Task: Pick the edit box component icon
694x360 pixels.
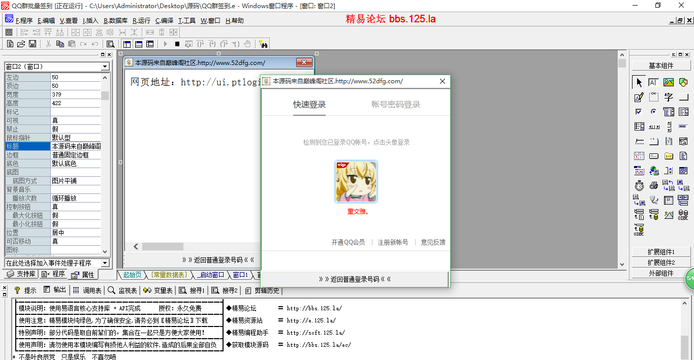Action: pyautogui.click(x=653, y=82)
